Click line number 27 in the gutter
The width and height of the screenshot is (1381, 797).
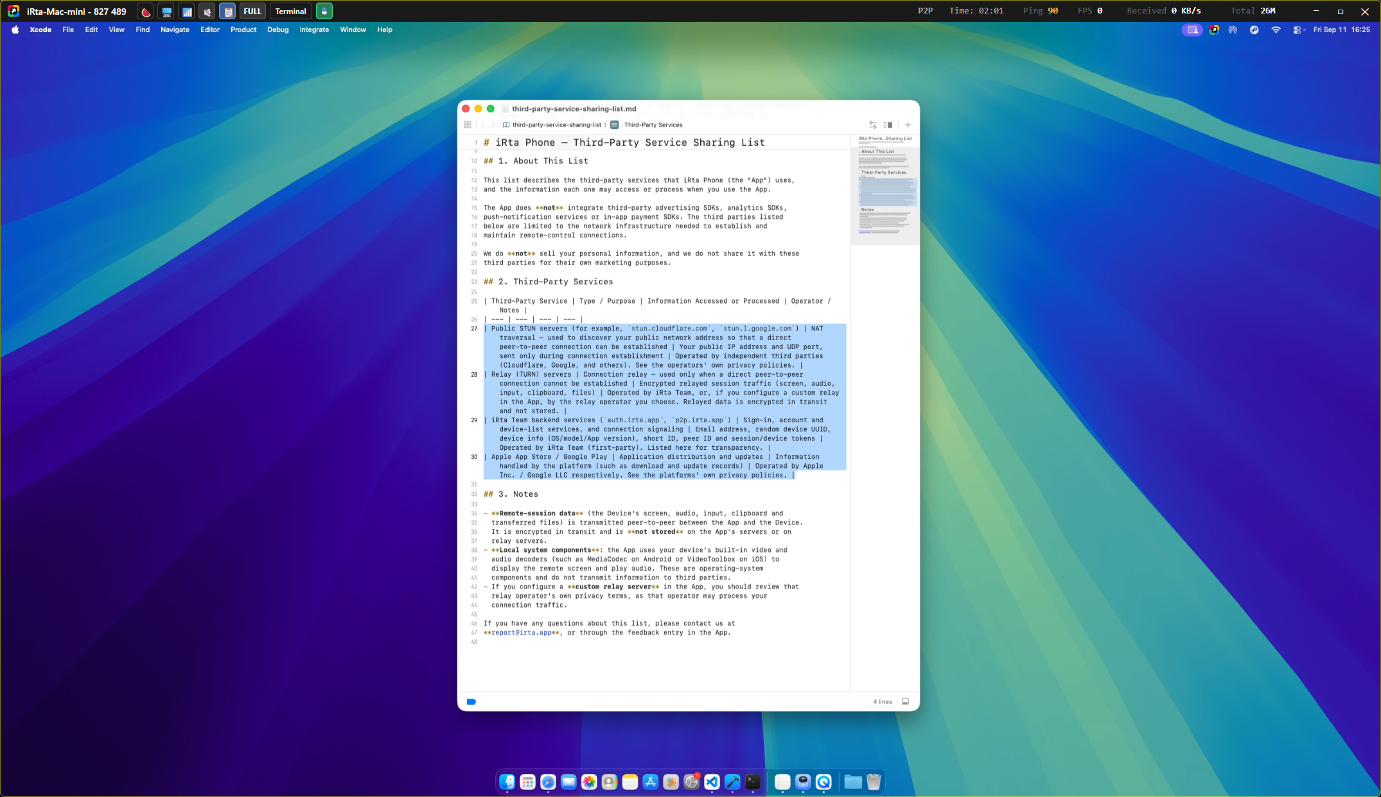[474, 329]
